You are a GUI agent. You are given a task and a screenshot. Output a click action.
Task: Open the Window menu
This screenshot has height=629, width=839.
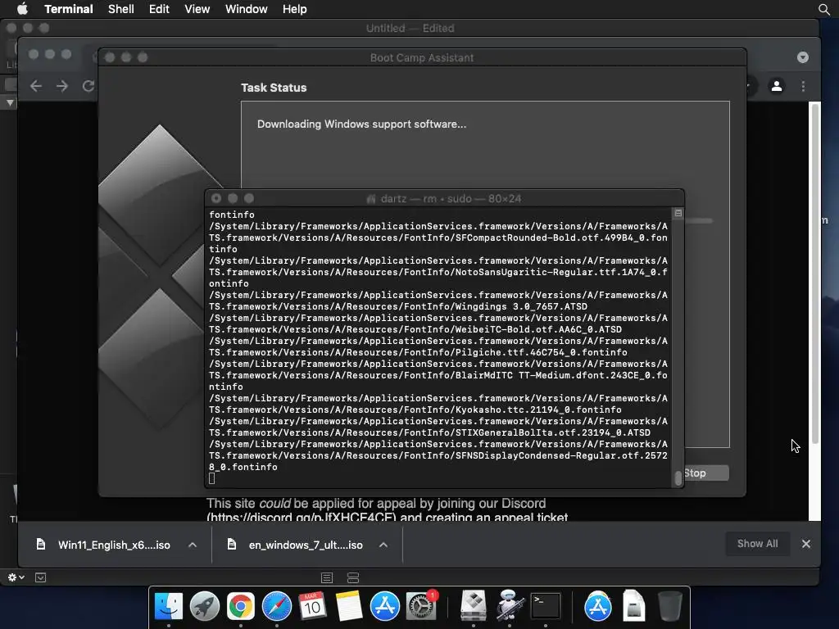246,9
